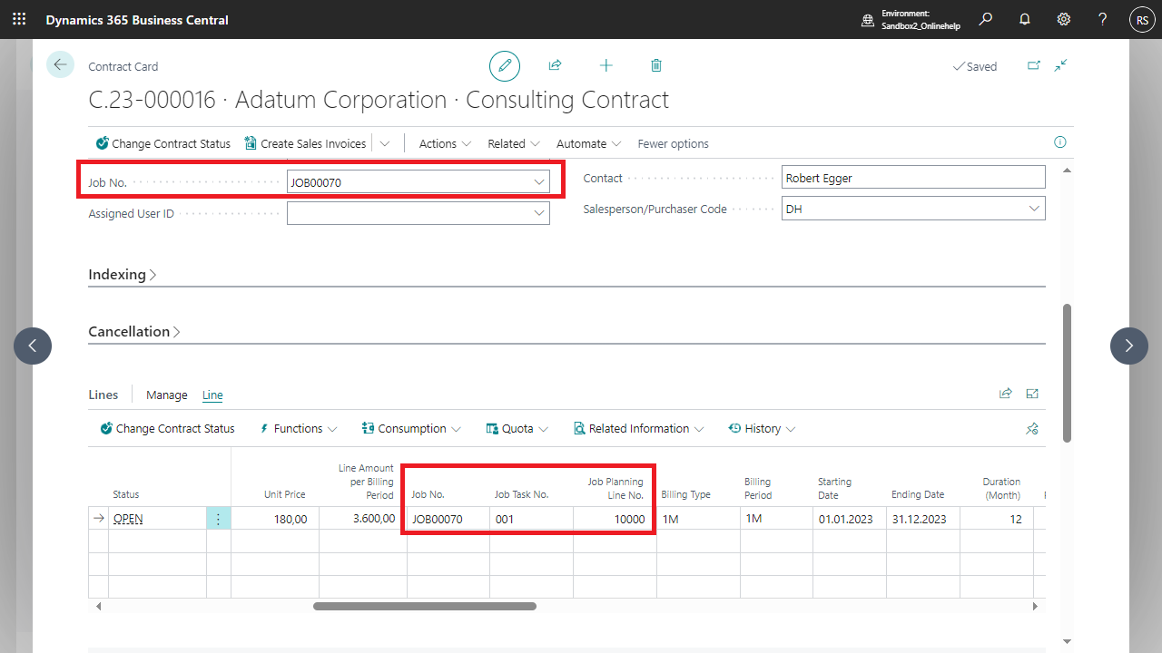This screenshot has height=653, width=1162.
Task: Select the row arrow of the OPEN line
Action: pyautogui.click(x=98, y=519)
